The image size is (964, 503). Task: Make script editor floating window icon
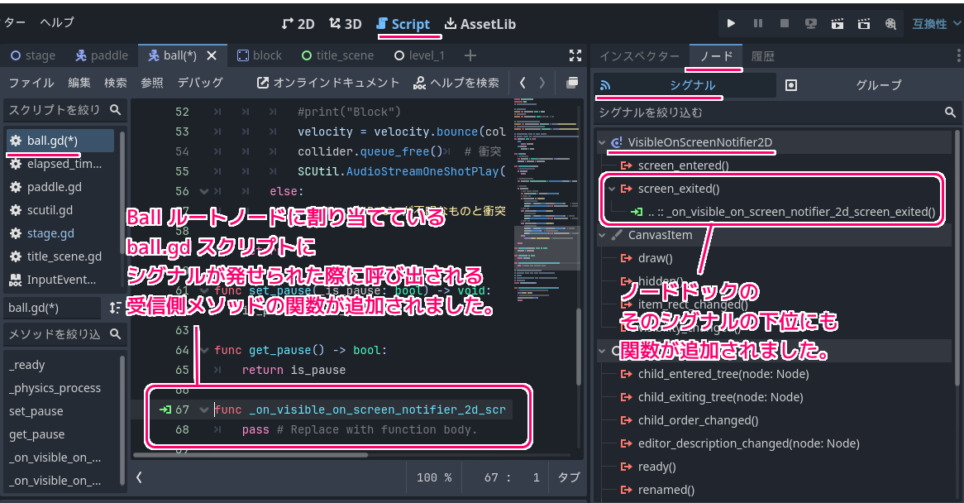(572, 83)
